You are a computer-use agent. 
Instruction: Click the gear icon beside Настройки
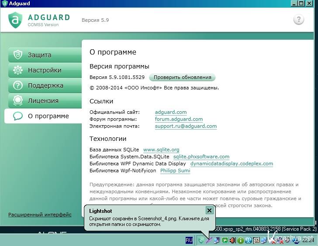[17, 70]
